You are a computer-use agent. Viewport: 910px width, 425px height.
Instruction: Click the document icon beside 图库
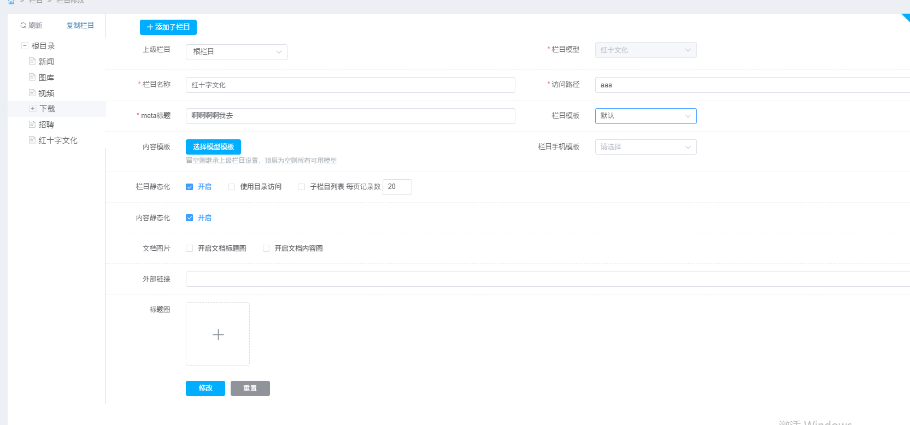click(32, 77)
